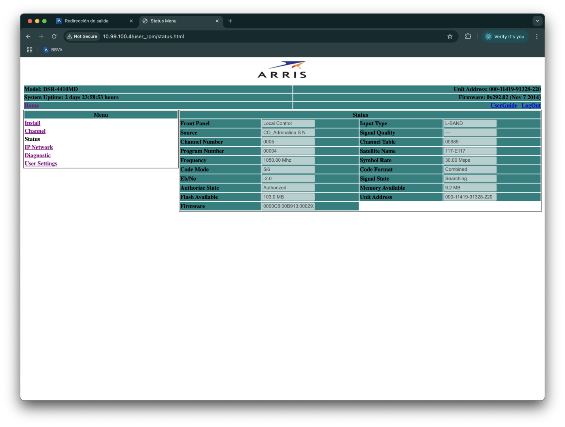Close the Status Menu tab

point(217,21)
